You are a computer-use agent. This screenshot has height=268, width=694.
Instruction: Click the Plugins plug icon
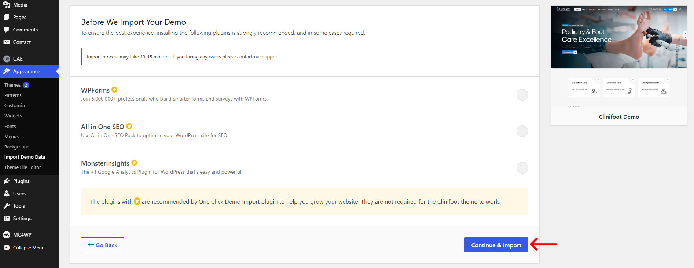coord(7,181)
